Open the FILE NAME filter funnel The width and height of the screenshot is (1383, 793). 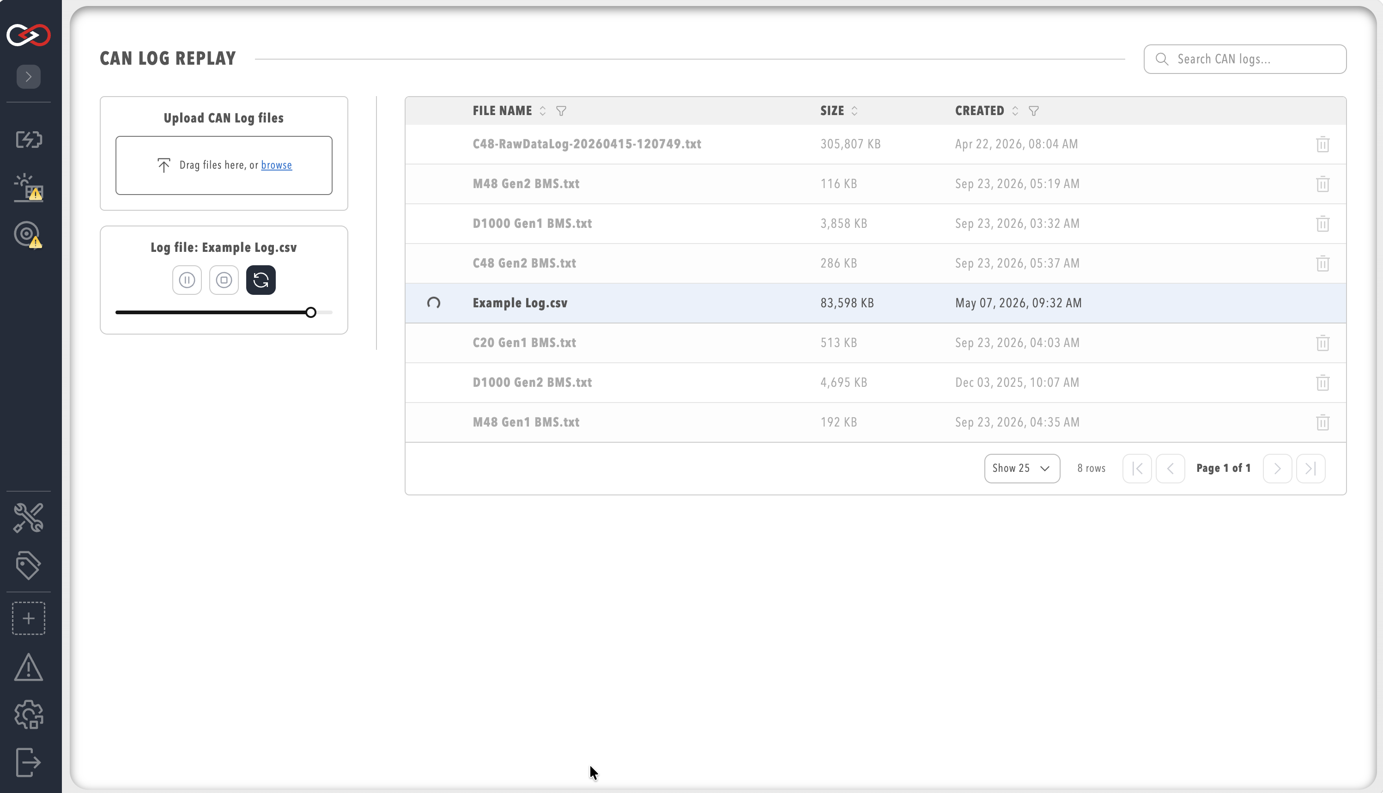coord(561,111)
